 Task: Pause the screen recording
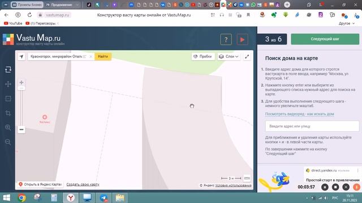tap(325, 187)
